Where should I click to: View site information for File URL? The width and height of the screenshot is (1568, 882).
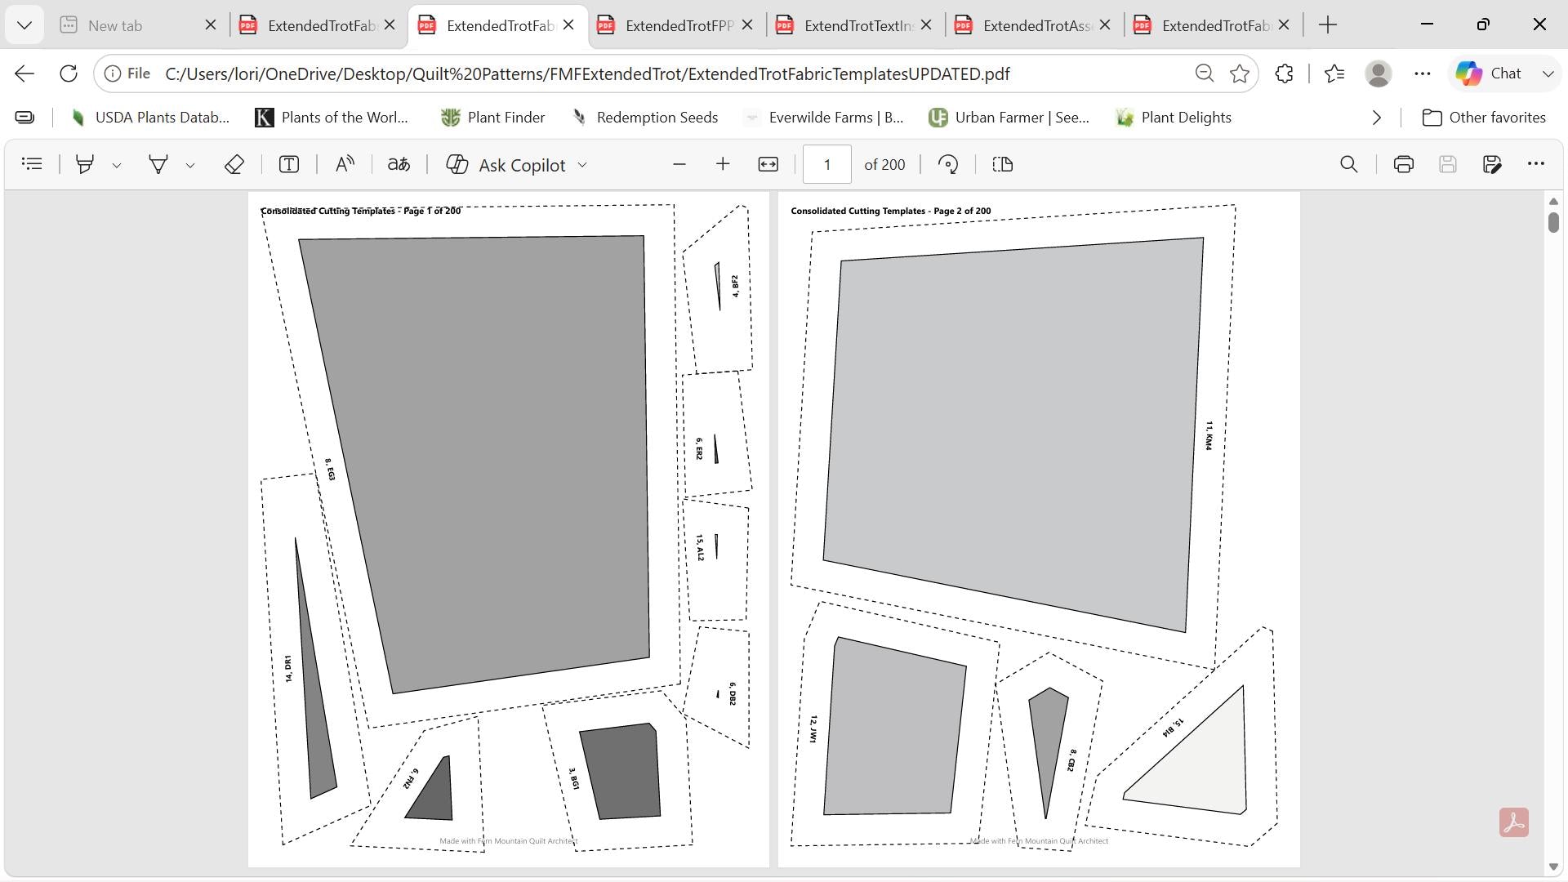pos(127,73)
